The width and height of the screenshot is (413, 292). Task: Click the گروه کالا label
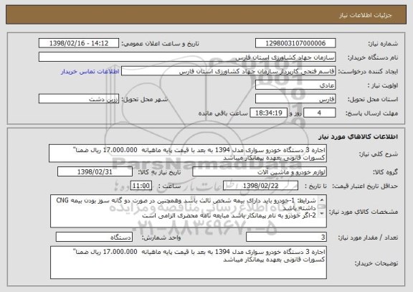[x=385, y=172]
